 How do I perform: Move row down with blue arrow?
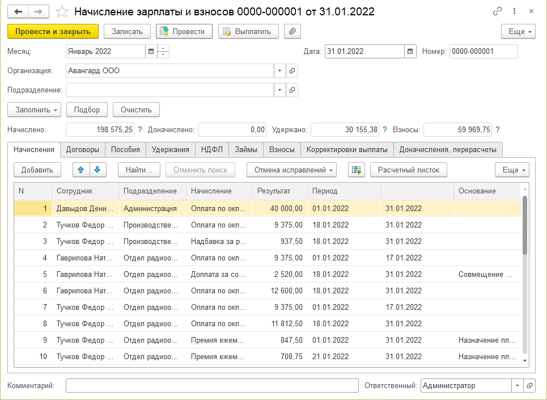point(97,169)
